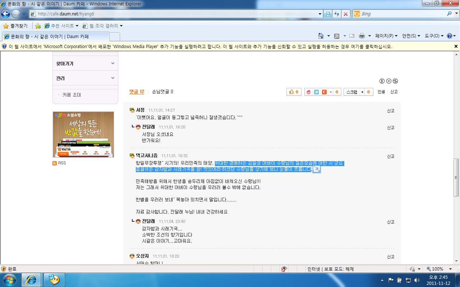Click the Refresh page icon
This screenshot has width=460, height=287.
[x=337, y=14]
